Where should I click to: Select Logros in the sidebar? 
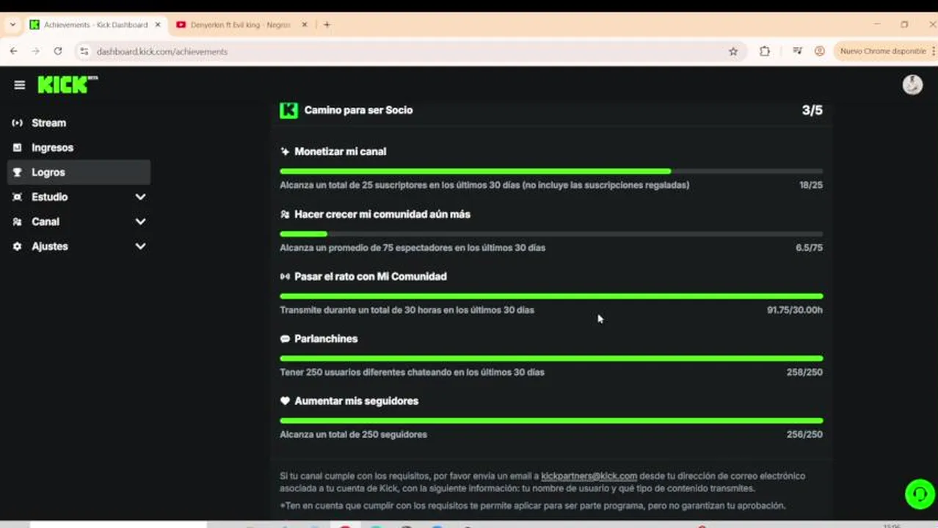[79, 172]
